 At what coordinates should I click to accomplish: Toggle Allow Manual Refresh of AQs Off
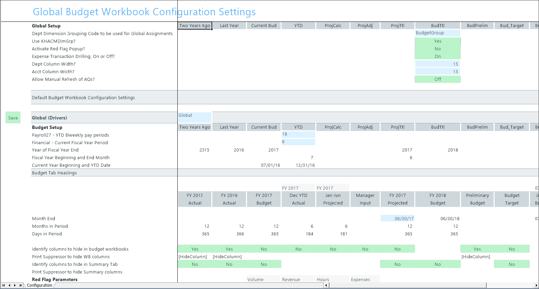click(x=438, y=79)
